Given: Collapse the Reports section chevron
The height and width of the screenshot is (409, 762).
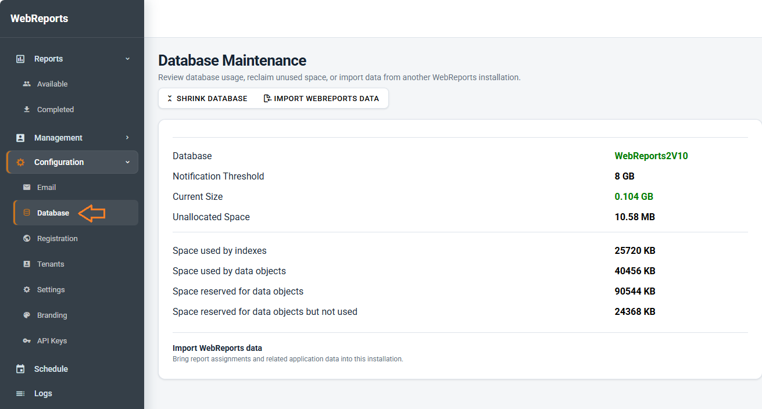Looking at the screenshot, I should [x=127, y=59].
